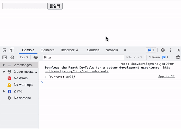Click the user avatar icon in sidebar
The height and width of the screenshot is (129, 181).
[x=9, y=72]
